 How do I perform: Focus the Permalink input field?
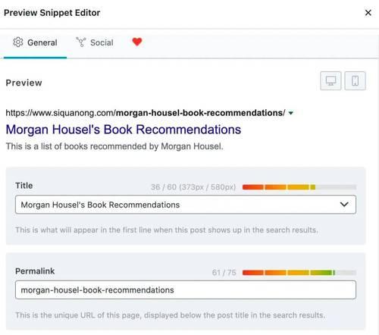[x=186, y=290]
